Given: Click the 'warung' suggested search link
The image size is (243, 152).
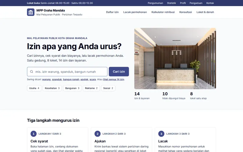Looking at the screenshot, I should pos(46,79).
